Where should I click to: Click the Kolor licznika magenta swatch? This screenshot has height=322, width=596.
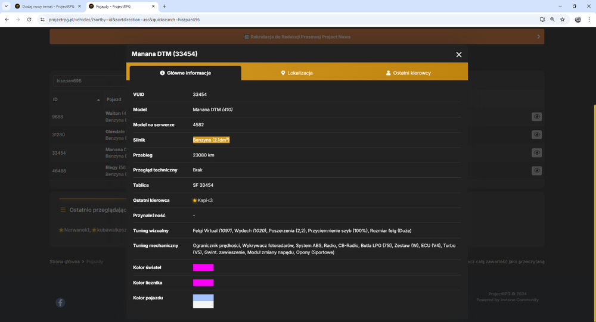[x=203, y=283]
